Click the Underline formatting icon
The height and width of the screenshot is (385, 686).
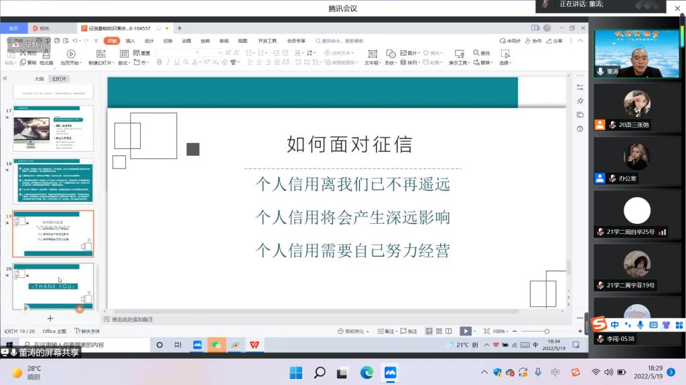(177, 62)
